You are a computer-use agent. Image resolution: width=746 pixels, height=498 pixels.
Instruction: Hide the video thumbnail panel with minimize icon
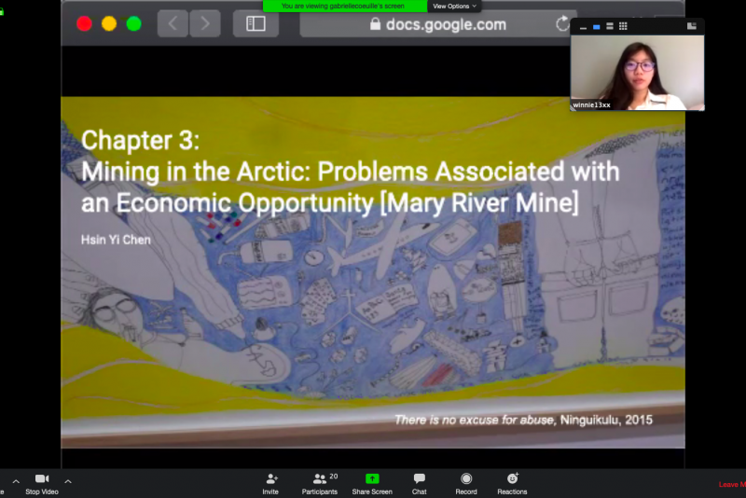click(584, 27)
